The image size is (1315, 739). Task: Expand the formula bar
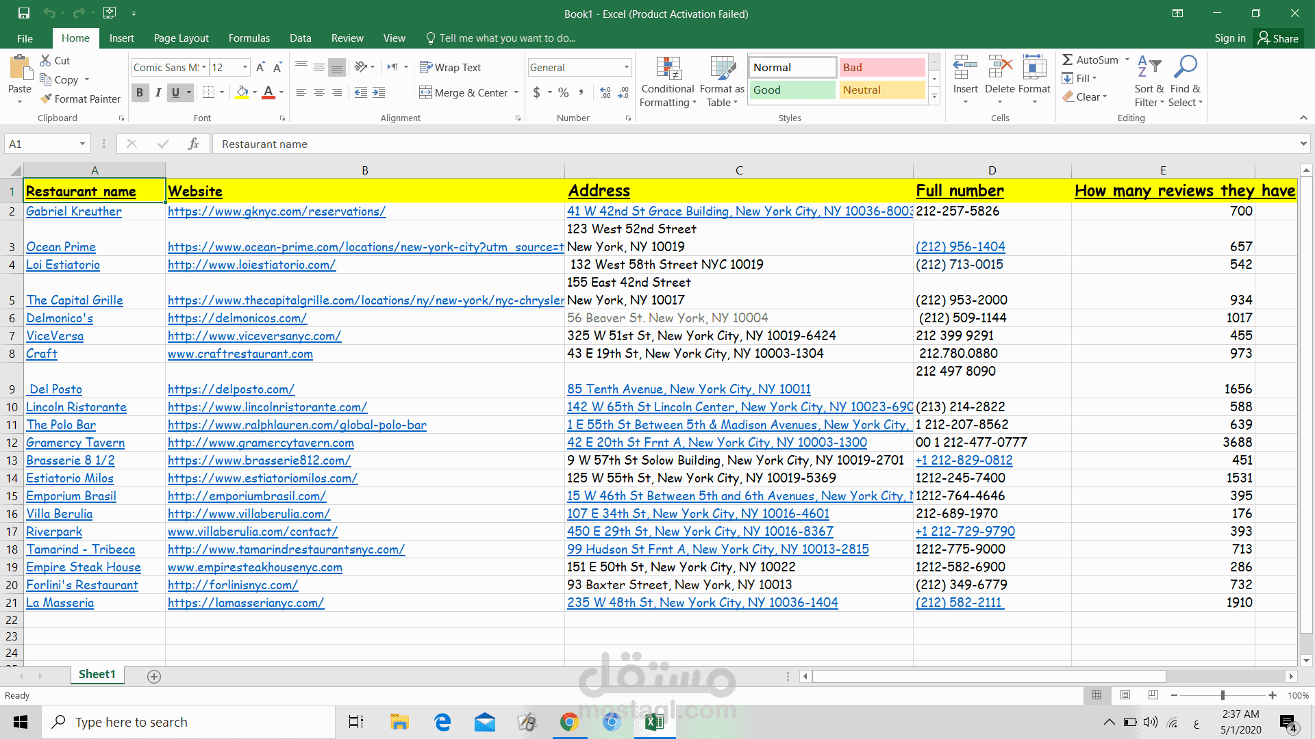1303,144
